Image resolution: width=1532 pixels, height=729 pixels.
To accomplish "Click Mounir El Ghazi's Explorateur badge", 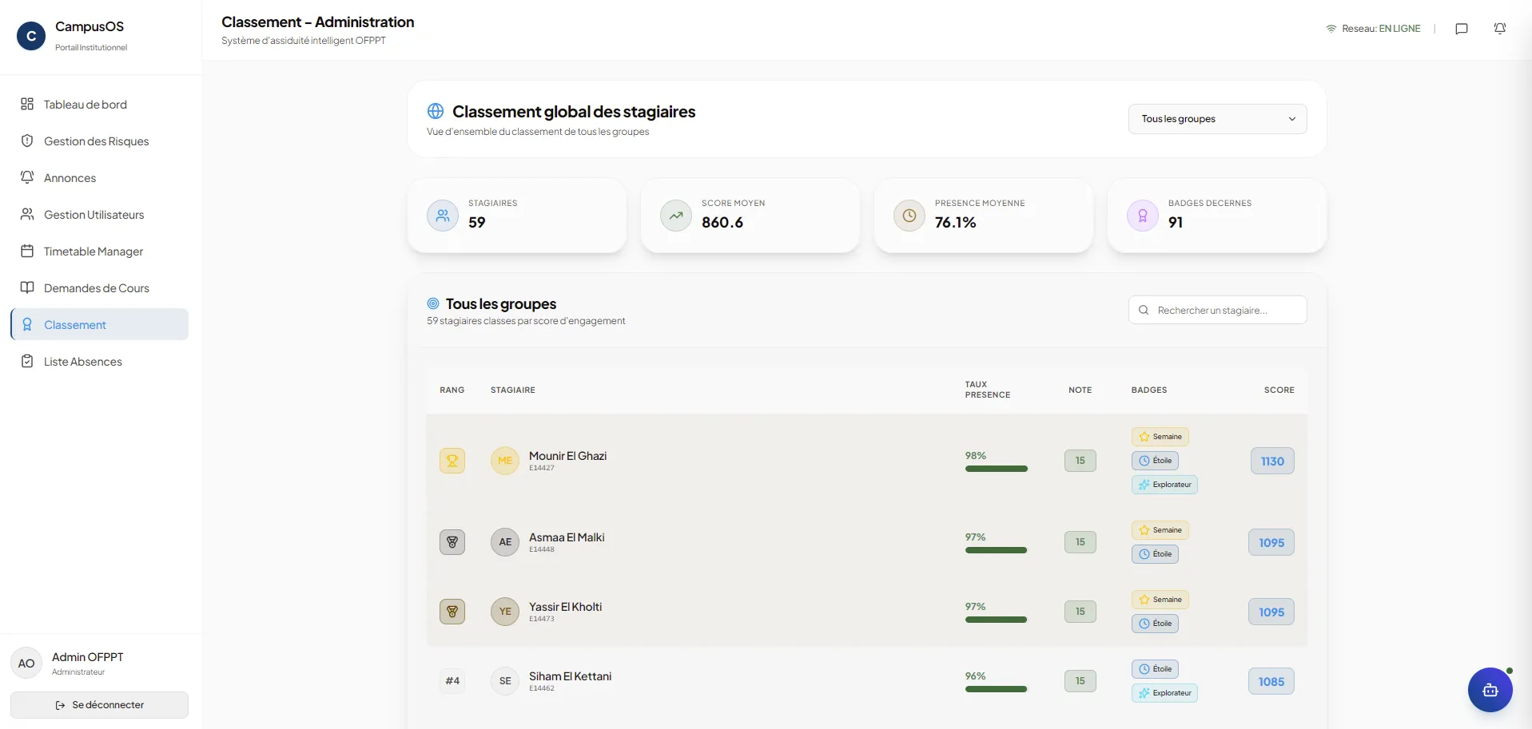I will coord(1164,485).
